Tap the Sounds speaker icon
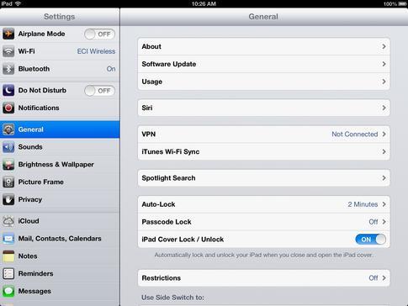Image resolution: width=408 pixels, height=306 pixels. click(8, 147)
